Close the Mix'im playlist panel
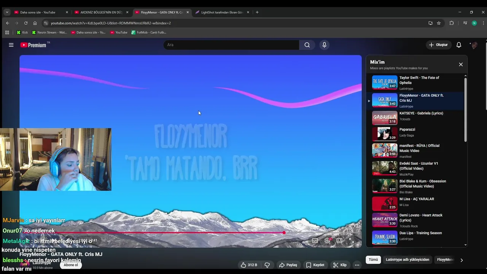 [x=461, y=64]
